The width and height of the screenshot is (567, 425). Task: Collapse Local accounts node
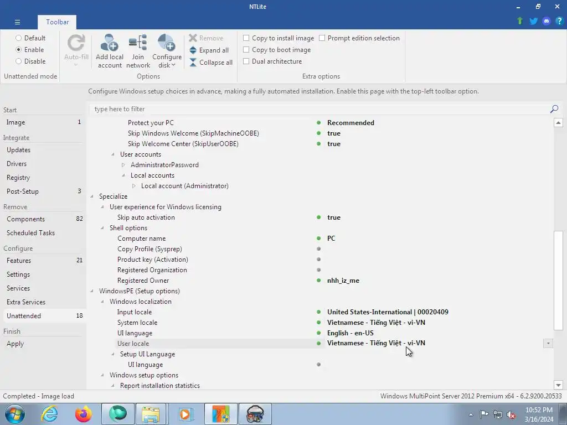pyautogui.click(x=123, y=175)
